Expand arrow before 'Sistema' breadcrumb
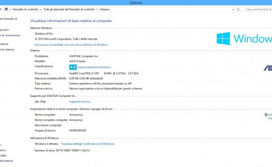 coord(97,10)
